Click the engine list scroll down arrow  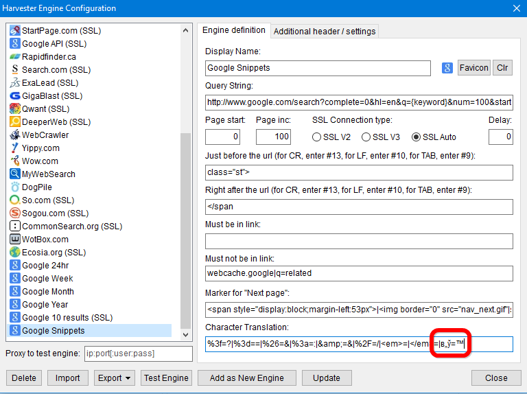[x=185, y=335]
